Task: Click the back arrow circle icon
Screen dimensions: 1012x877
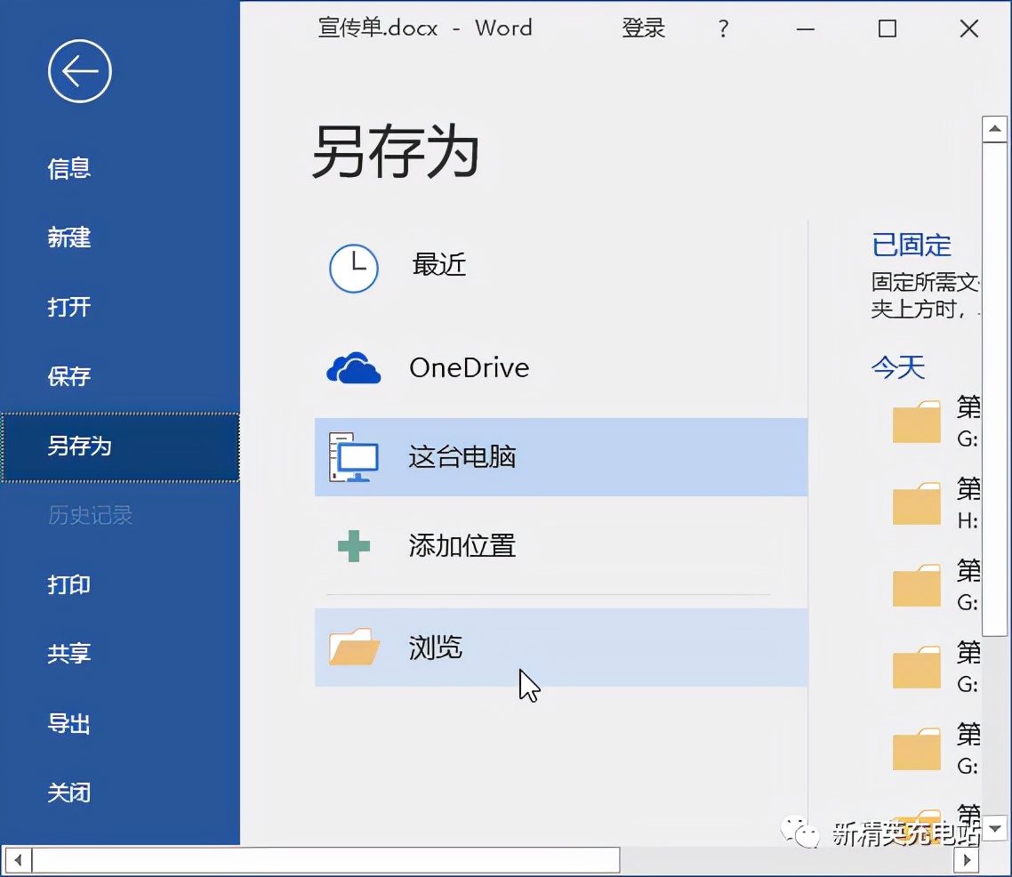Action: 79,71
